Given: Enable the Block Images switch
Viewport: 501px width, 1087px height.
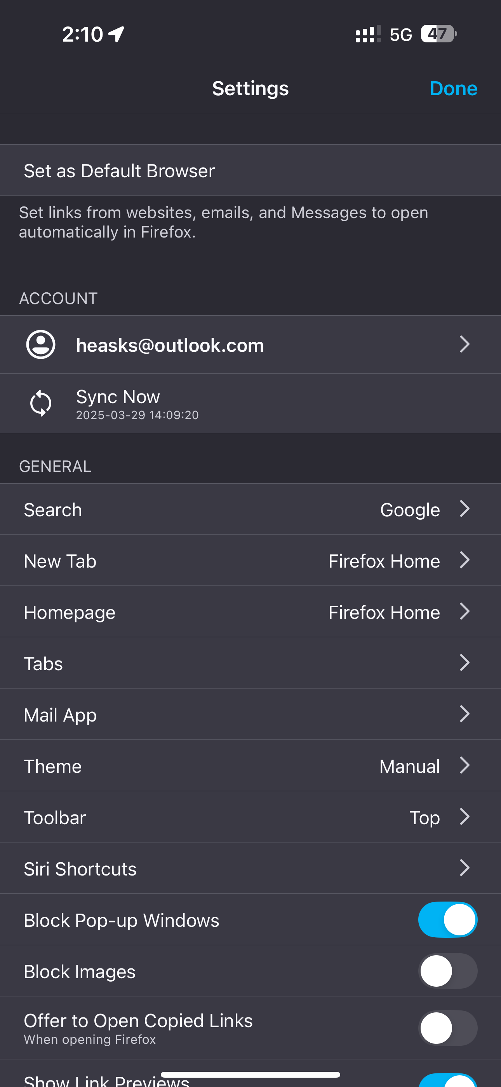Looking at the screenshot, I should point(447,971).
